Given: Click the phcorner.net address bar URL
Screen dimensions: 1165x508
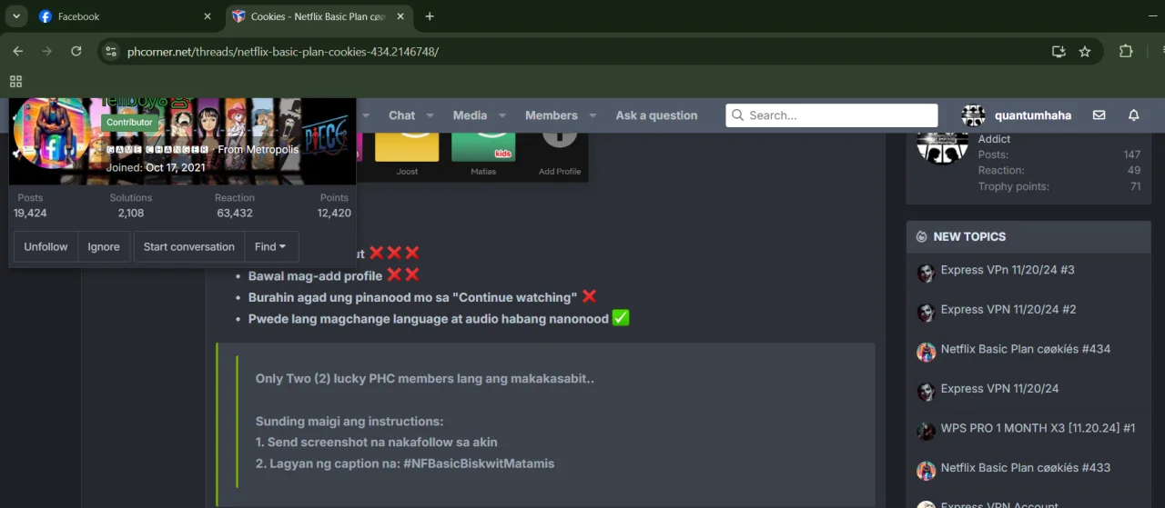Looking at the screenshot, I should pyautogui.click(x=283, y=52).
